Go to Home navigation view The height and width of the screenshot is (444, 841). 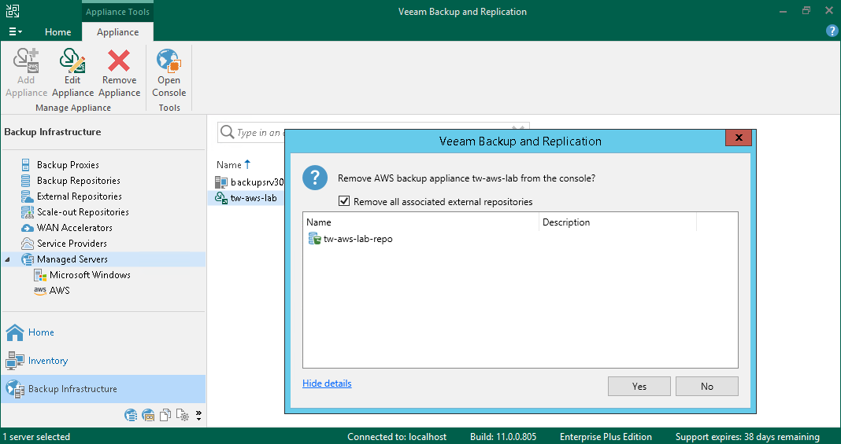coord(41,332)
